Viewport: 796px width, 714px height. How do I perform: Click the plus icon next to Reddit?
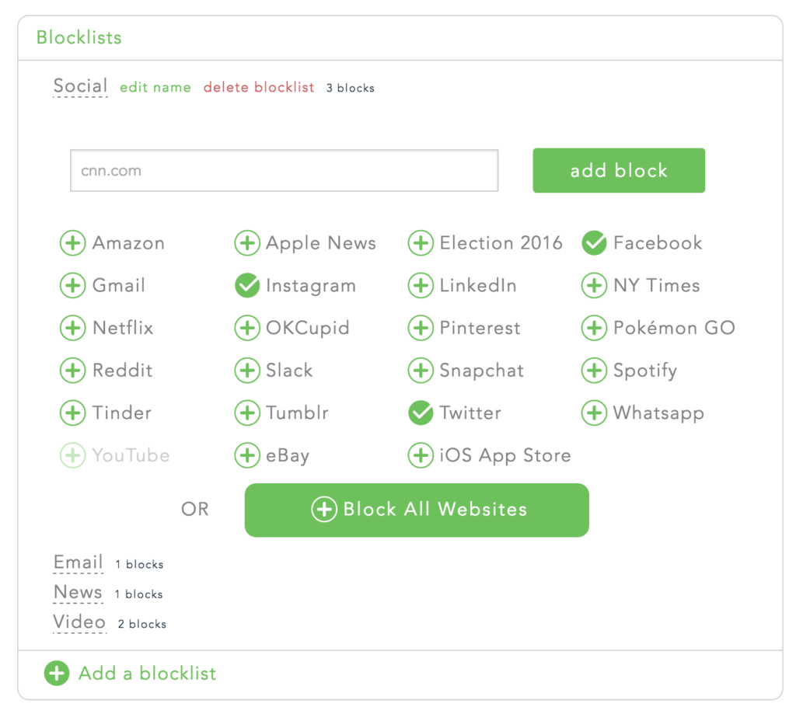73,371
